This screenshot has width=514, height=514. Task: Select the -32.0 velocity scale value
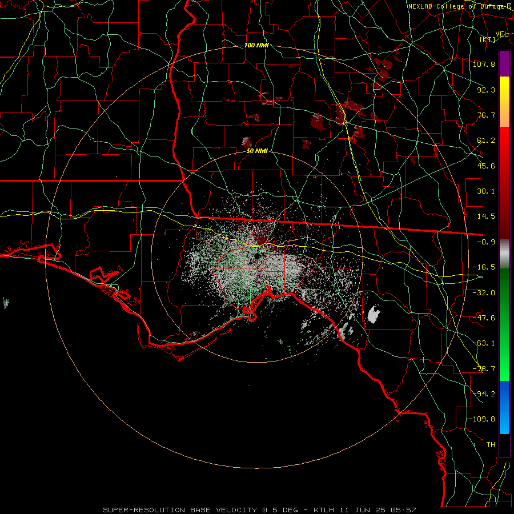[x=484, y=292]
